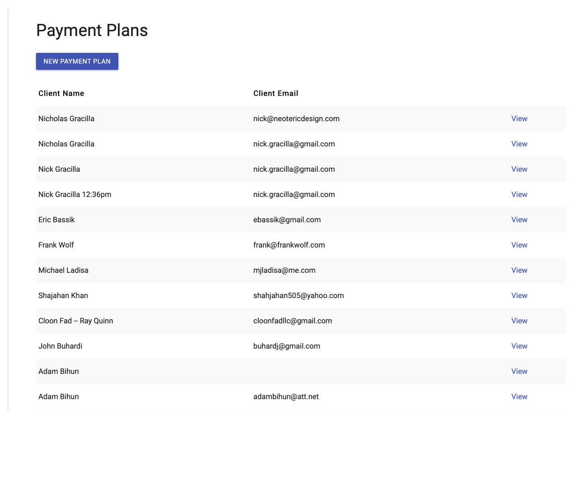Image resolution: width=583 pixels, height=496 pixels.
Task: Click the Client Name column header
Action: pos(61,94)
